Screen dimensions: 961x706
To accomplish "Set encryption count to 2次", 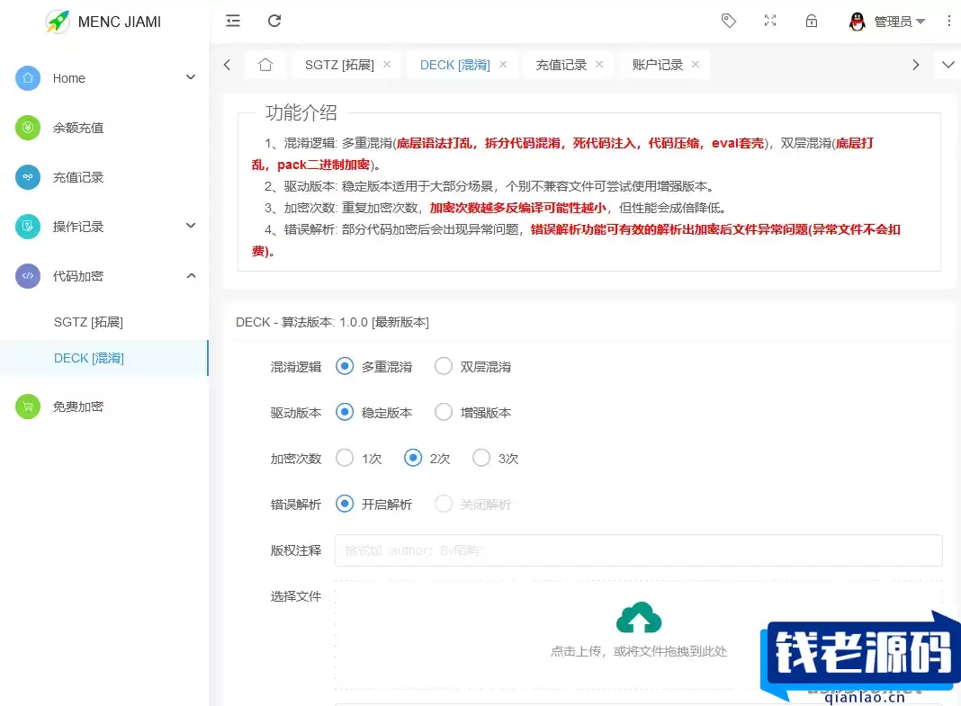I will click(x=413, y=458).
